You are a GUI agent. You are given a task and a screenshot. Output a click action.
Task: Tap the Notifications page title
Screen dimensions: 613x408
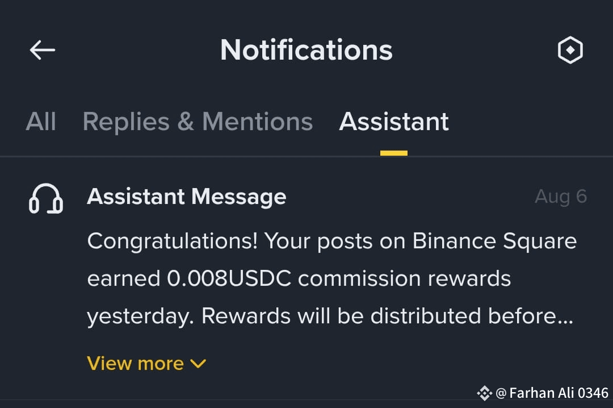pos(306,50)
